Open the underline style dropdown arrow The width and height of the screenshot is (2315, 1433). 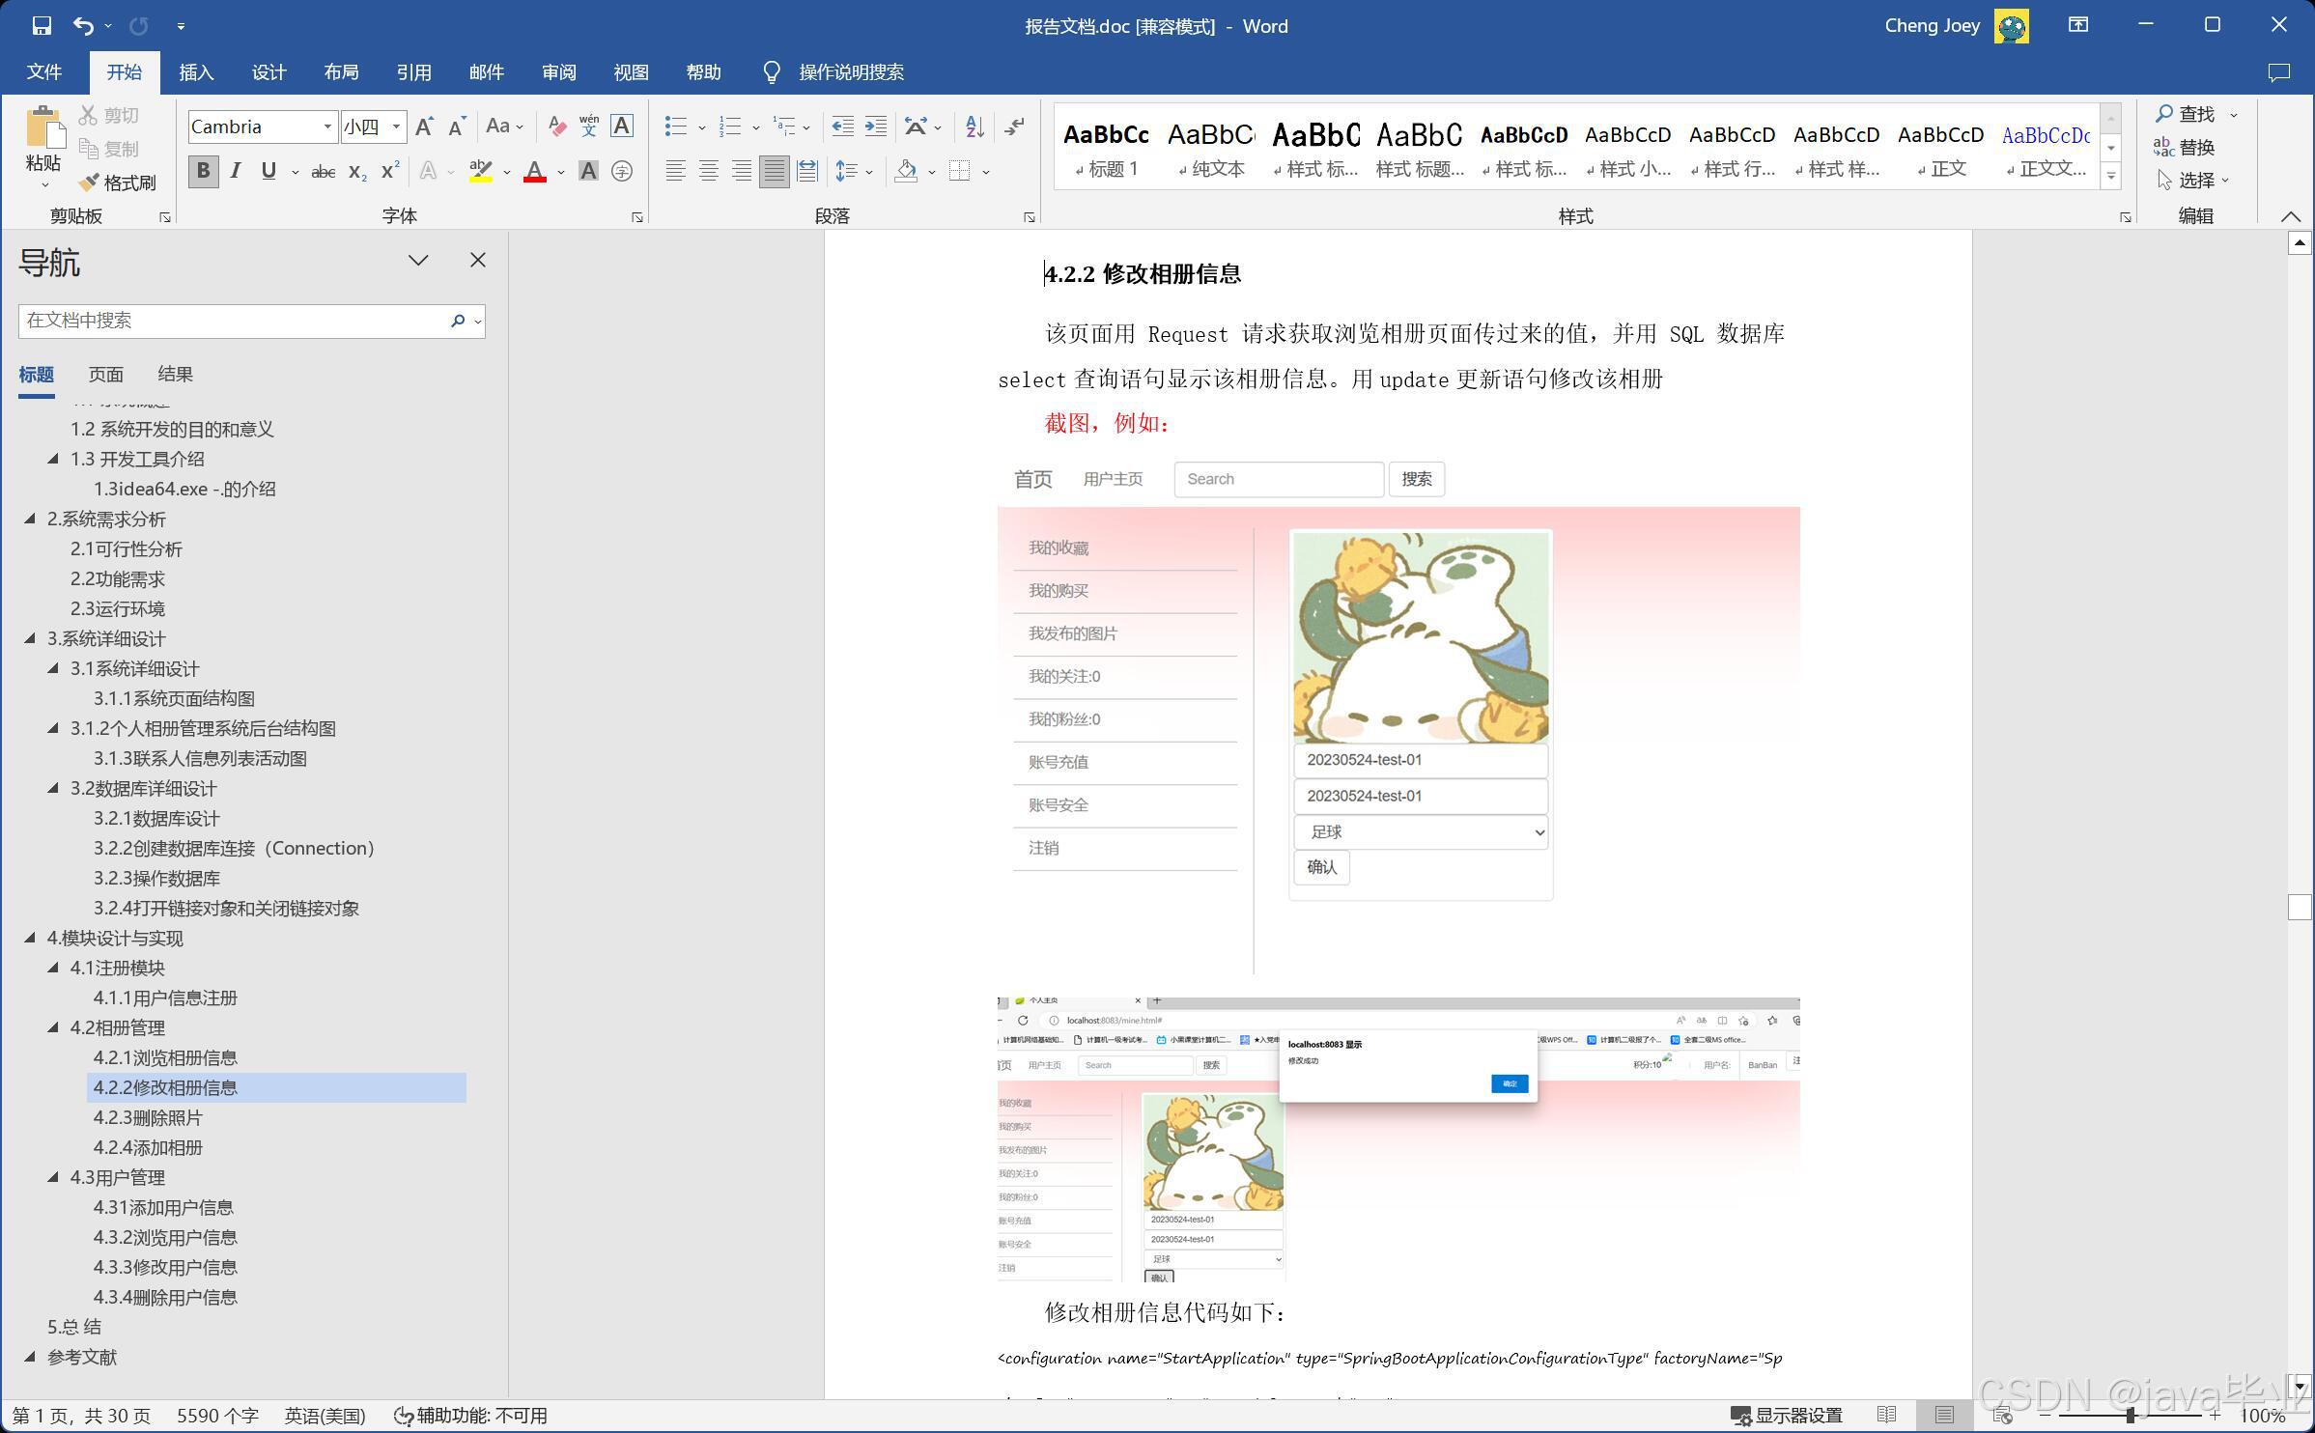tap(295, 173)
